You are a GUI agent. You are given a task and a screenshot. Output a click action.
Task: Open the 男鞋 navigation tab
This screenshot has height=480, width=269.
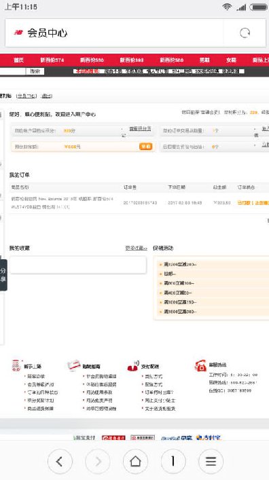[x=204, y=60]
